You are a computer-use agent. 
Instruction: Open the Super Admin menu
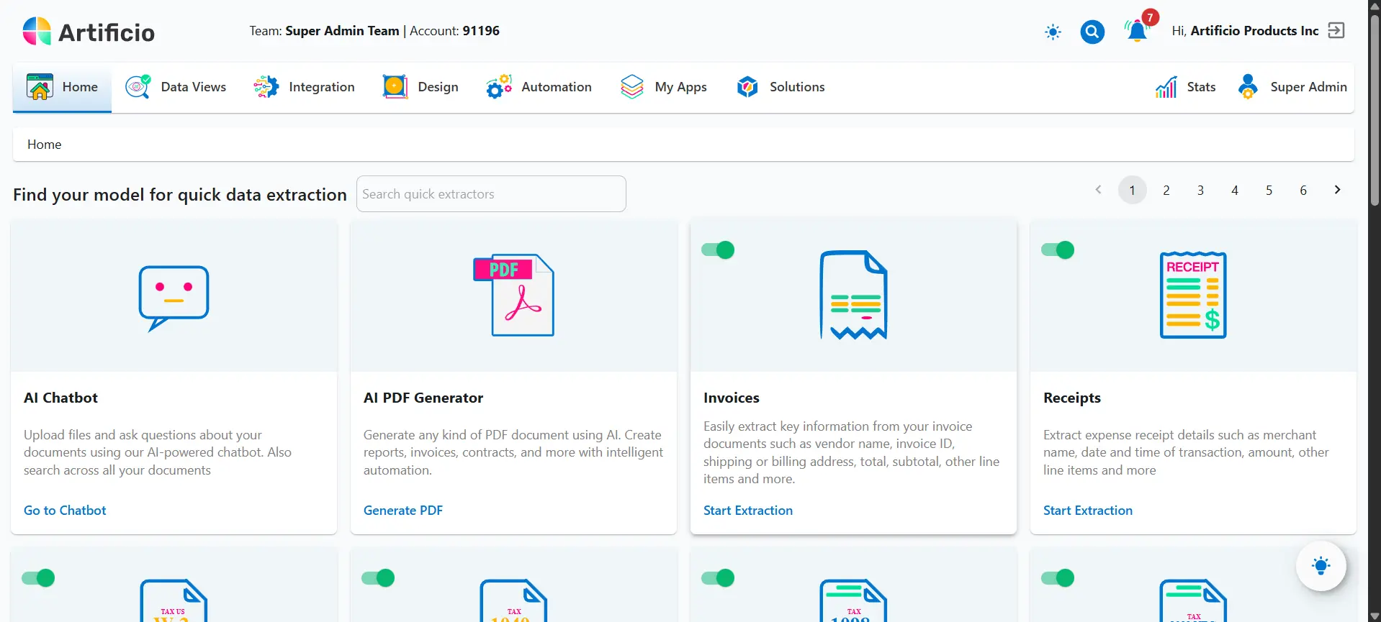click(x=1292, y=87)
